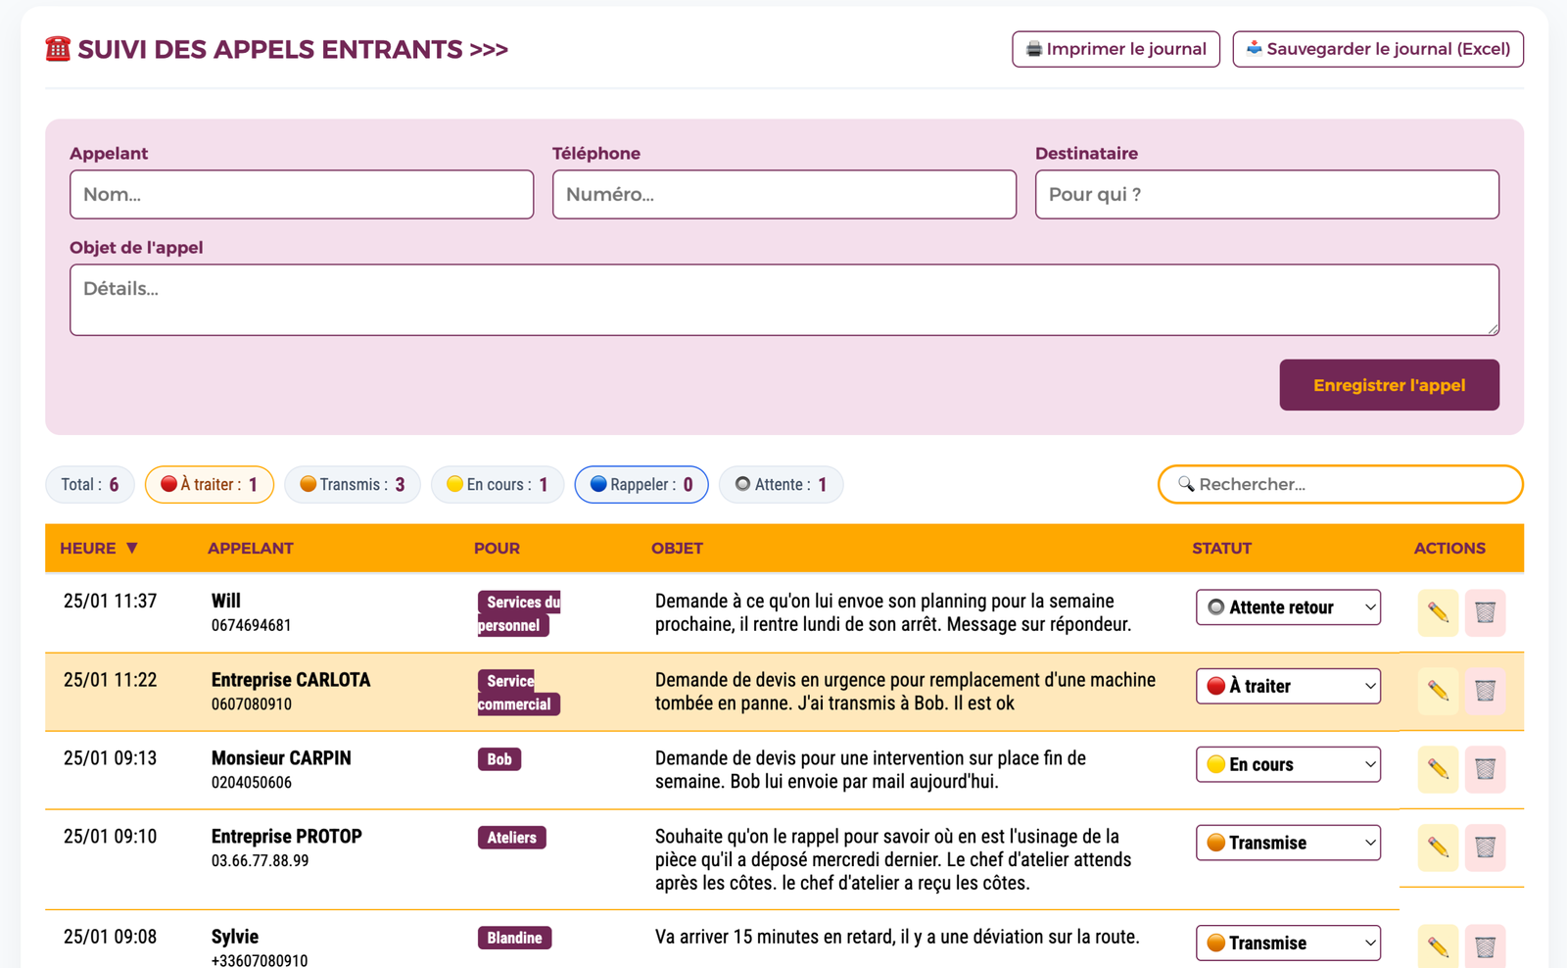Viewport: 1567px width, 968px height.
Task: Sort by the HEURE column header
Action: click(98, 548)
